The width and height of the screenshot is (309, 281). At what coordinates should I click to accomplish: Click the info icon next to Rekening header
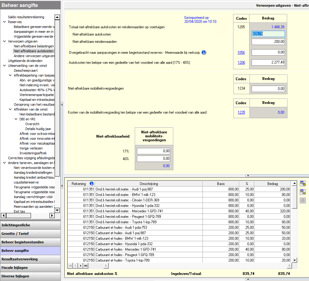(x=92, y=183)
